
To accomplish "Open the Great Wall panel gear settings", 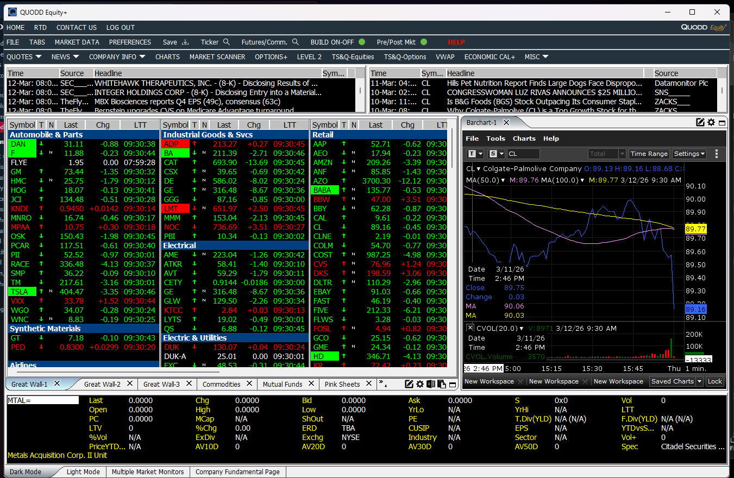I will (420, 384).
